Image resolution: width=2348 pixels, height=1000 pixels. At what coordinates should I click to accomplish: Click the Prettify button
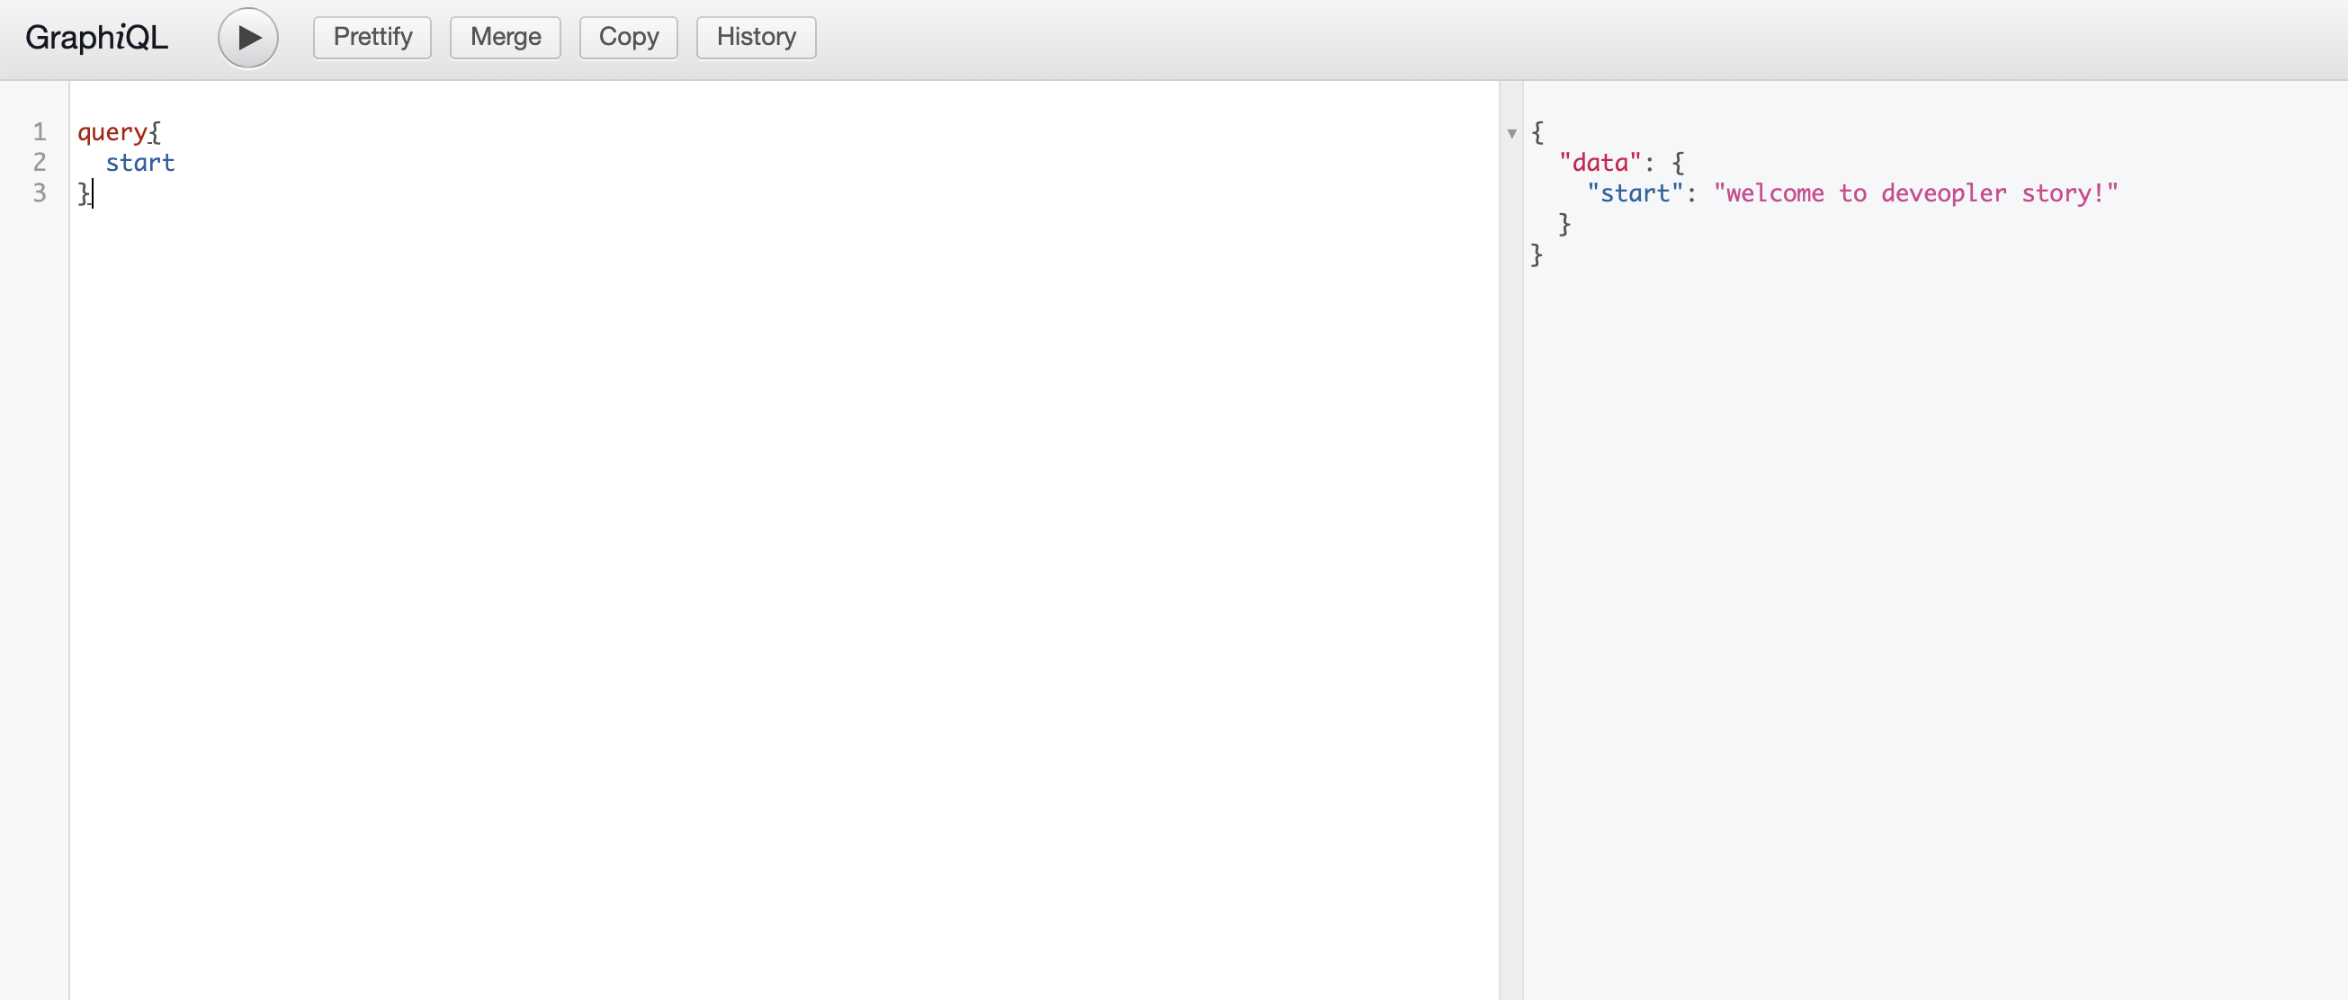tap(372, 38)
